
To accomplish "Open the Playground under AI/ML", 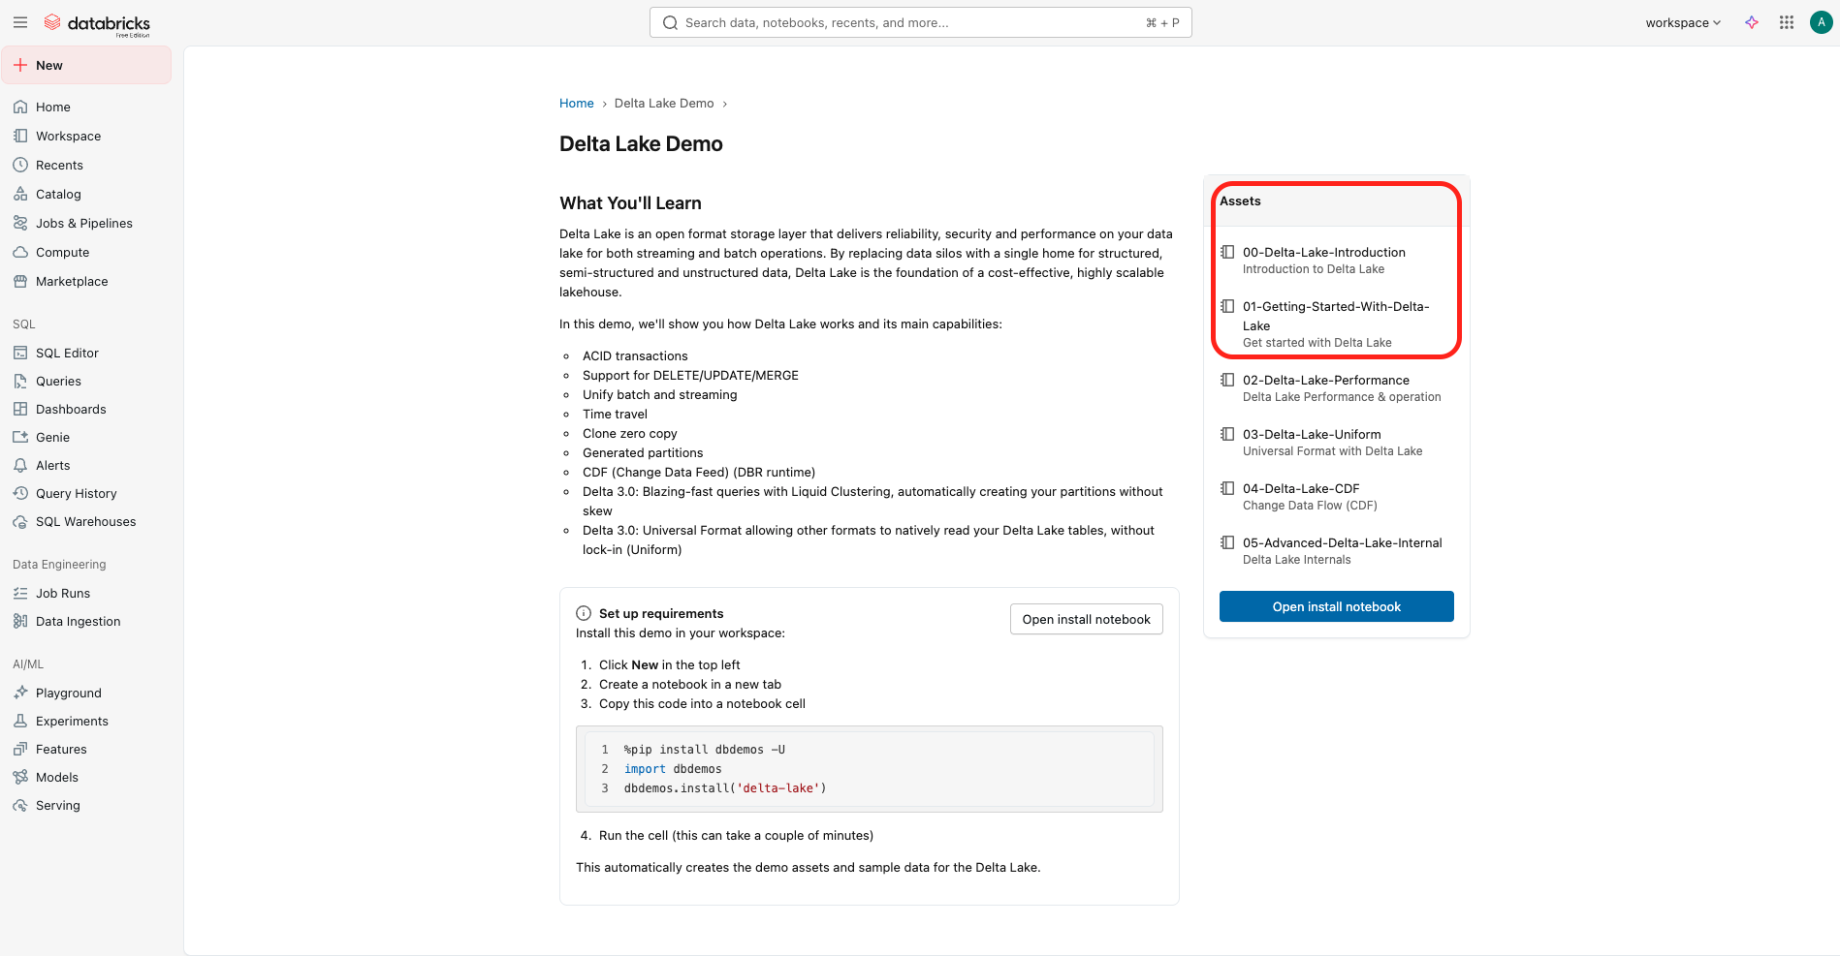I will 68,693.
